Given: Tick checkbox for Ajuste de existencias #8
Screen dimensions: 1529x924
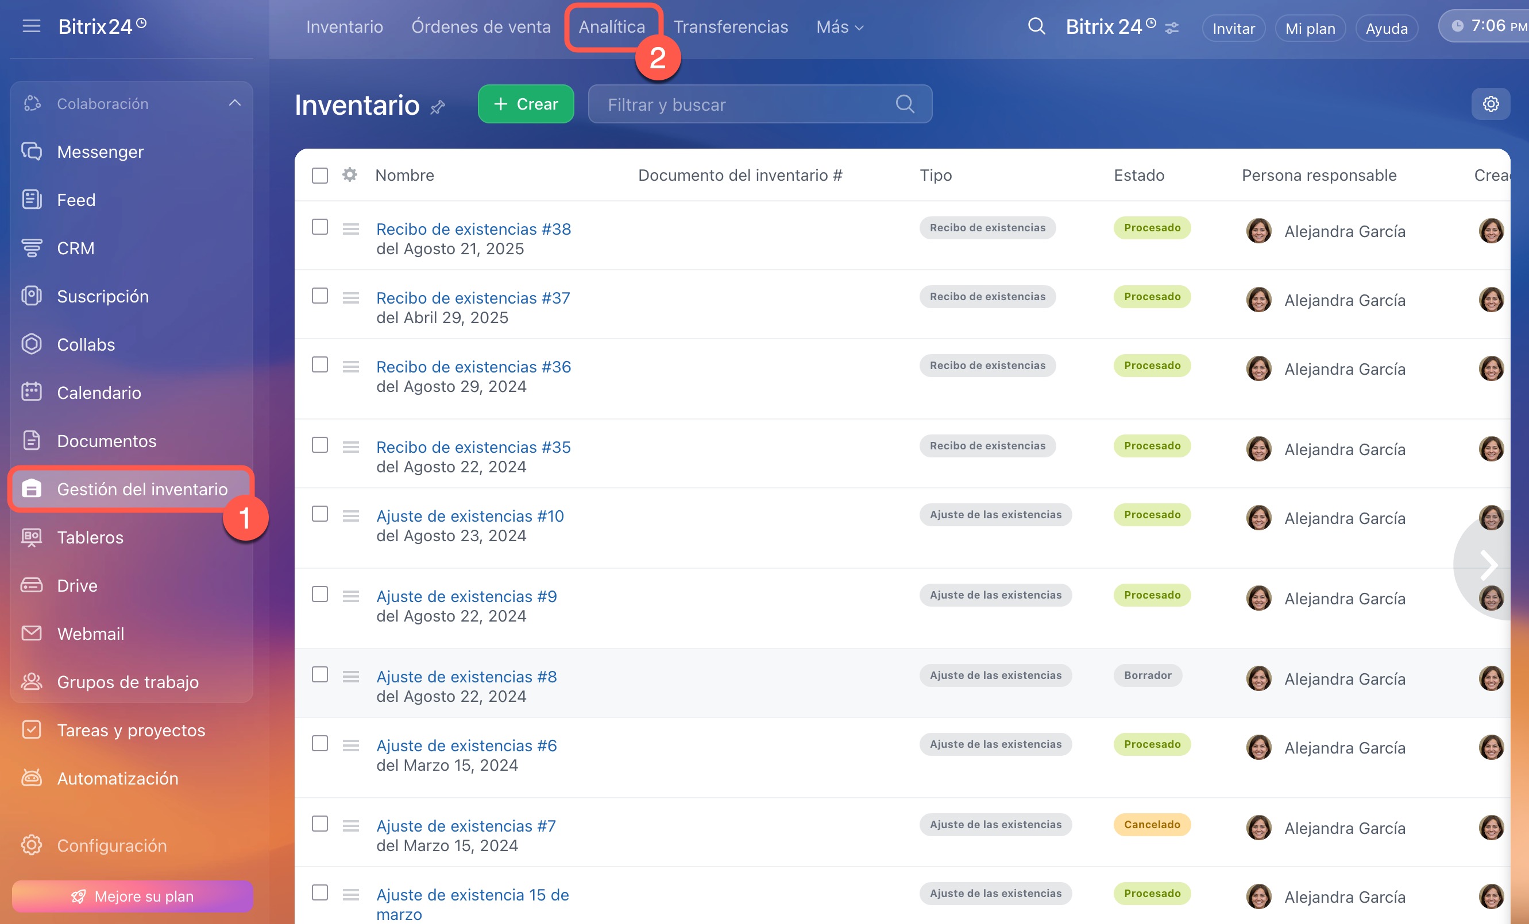Looking at the screenshot, I should 319,675.
